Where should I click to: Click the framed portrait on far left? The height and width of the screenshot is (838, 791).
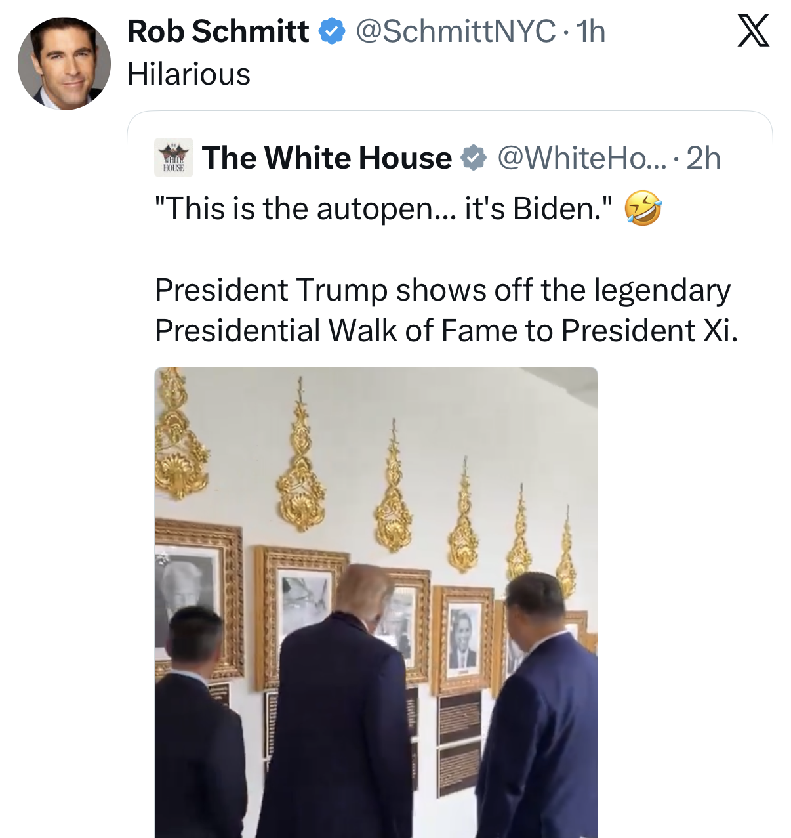pyautogui.click(x=197, y=600)
